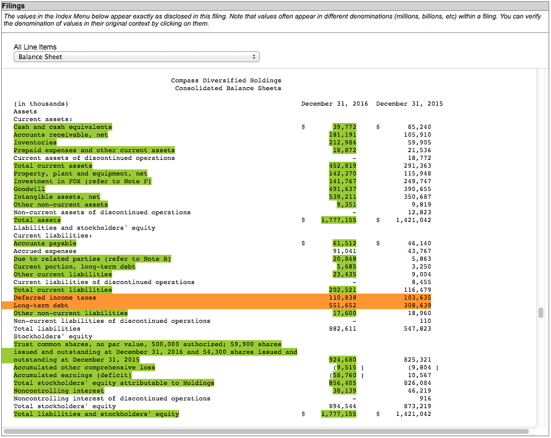This screenshot has height=438, width=551.
Task: Select the Total current assets label
Action: coord(53,166)
